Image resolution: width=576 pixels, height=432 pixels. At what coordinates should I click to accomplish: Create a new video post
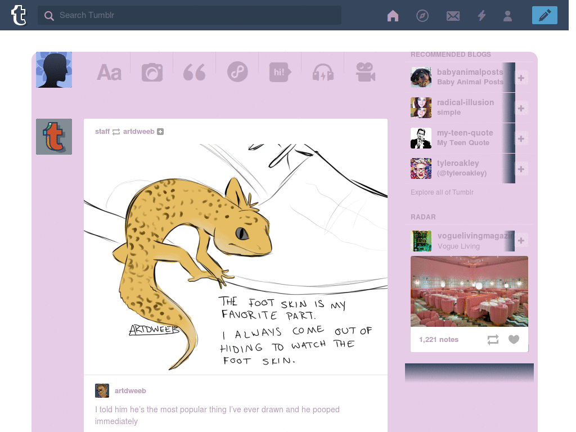pos(366,72)
